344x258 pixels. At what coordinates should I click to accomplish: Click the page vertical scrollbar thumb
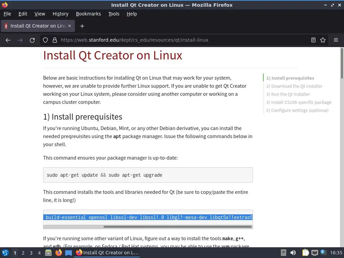[342, 63]
